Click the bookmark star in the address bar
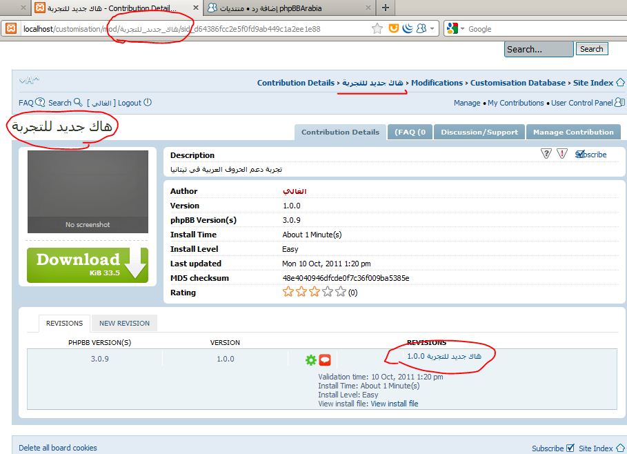 tap(377, 29)
